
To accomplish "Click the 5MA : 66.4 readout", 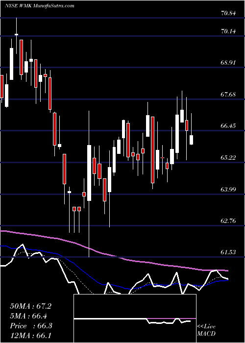I will point(29,316).
